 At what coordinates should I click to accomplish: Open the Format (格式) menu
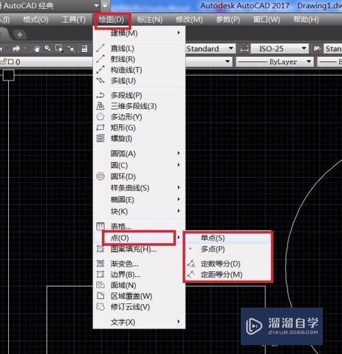coord(36,20)
